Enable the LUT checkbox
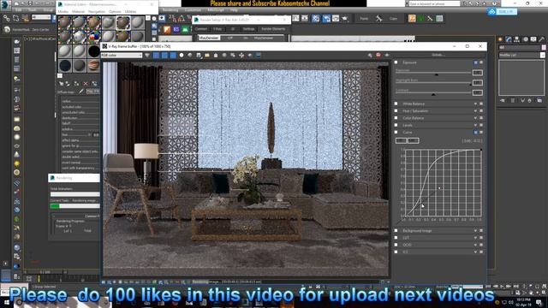 [x=396, y=238]
